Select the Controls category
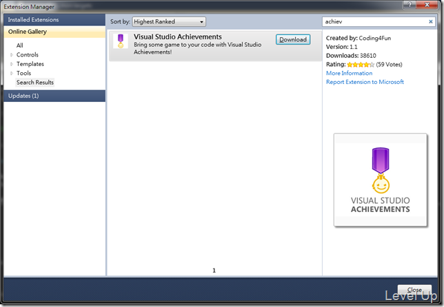The width and height of the screenshot is (444, 307). coord(27,55)
